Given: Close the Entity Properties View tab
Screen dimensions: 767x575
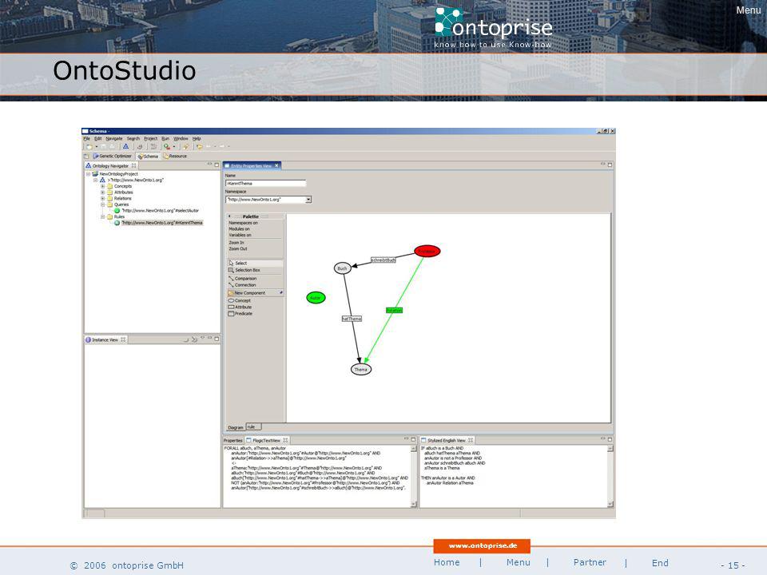Looking at the screenshot, I should pyautogui.click(x=276, y=166).
